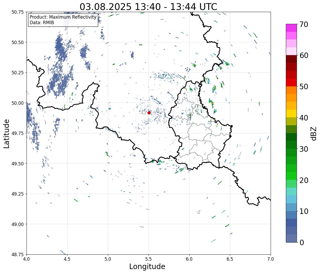This screenshot has width=320, height=273.
Task: Click the 'Data: RMIB' label
Action: coord(42,23)
